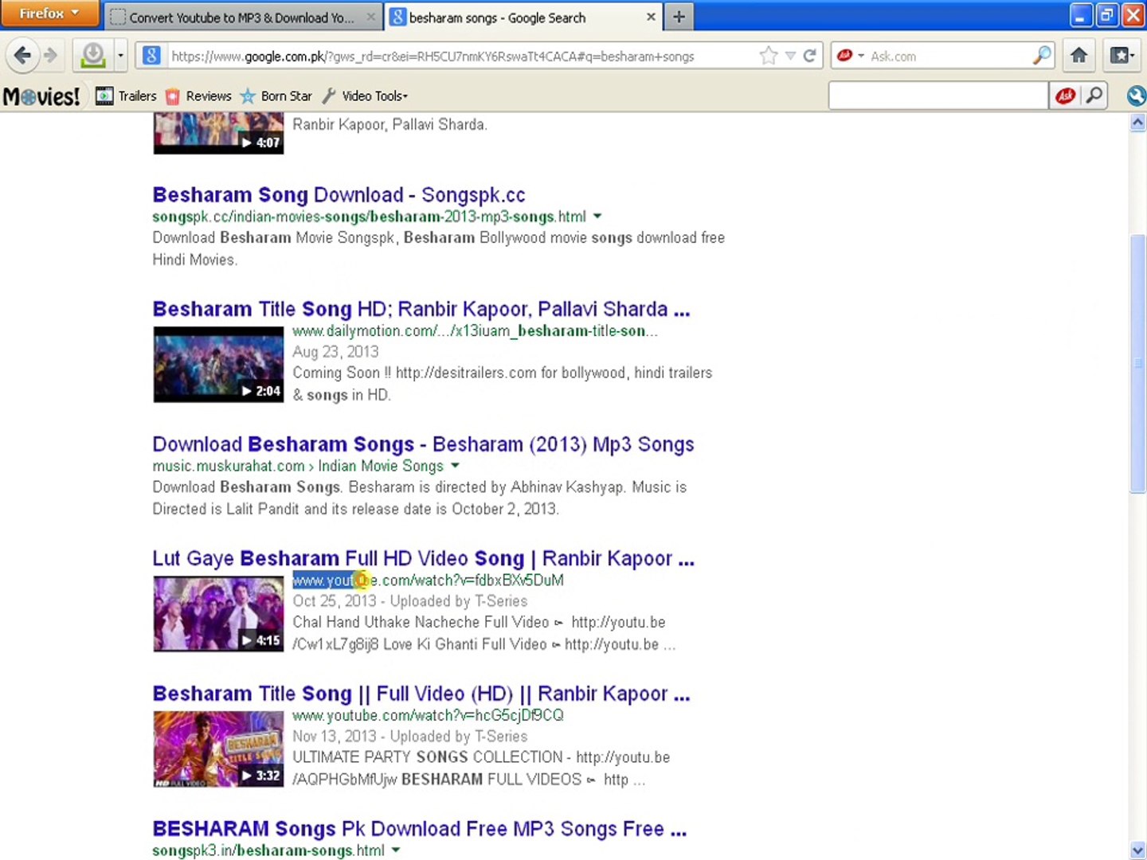
Task: Click the scrollbar down arrow
Action: [x=1137, y=850]
